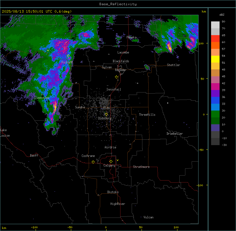Screen dimensions: 236x231
Task: Pick the purple 39 dBZ legend swatch
Action: pos(215,94)
